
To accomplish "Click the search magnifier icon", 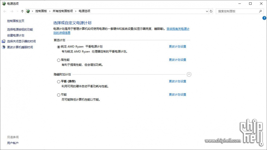I will point(260,11).
